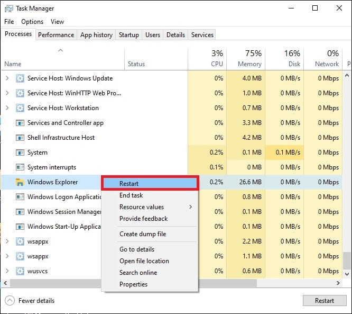The height and width of the screenshot is (314, 352).
Task: Click the Windows Start-Up Application icon
Action: pos(20,227)
